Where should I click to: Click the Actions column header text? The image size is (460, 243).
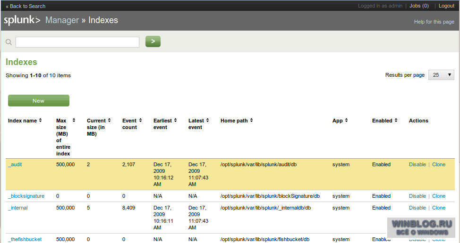point(418,121)
